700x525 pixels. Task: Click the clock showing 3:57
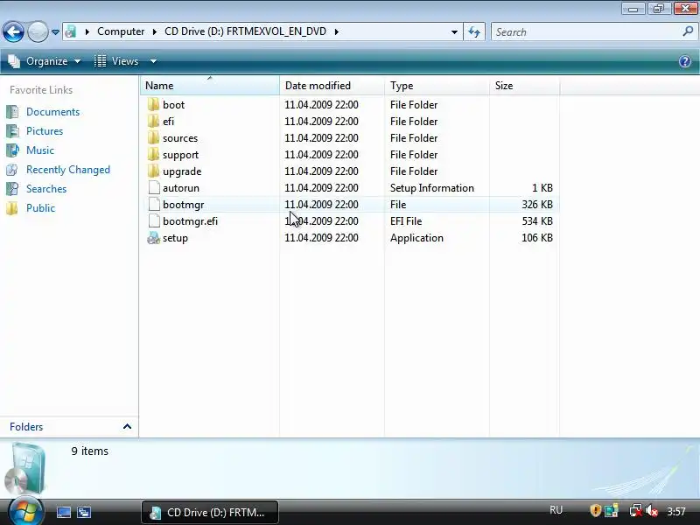tap(675, 511)
